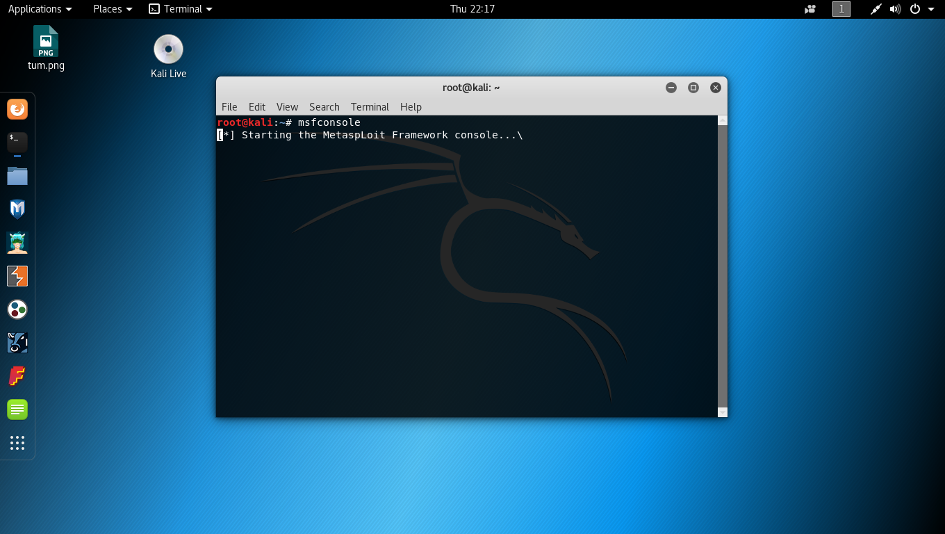Launch Metasploit Framework from the dock
This screenshot has height=534, width=945.
17,209
